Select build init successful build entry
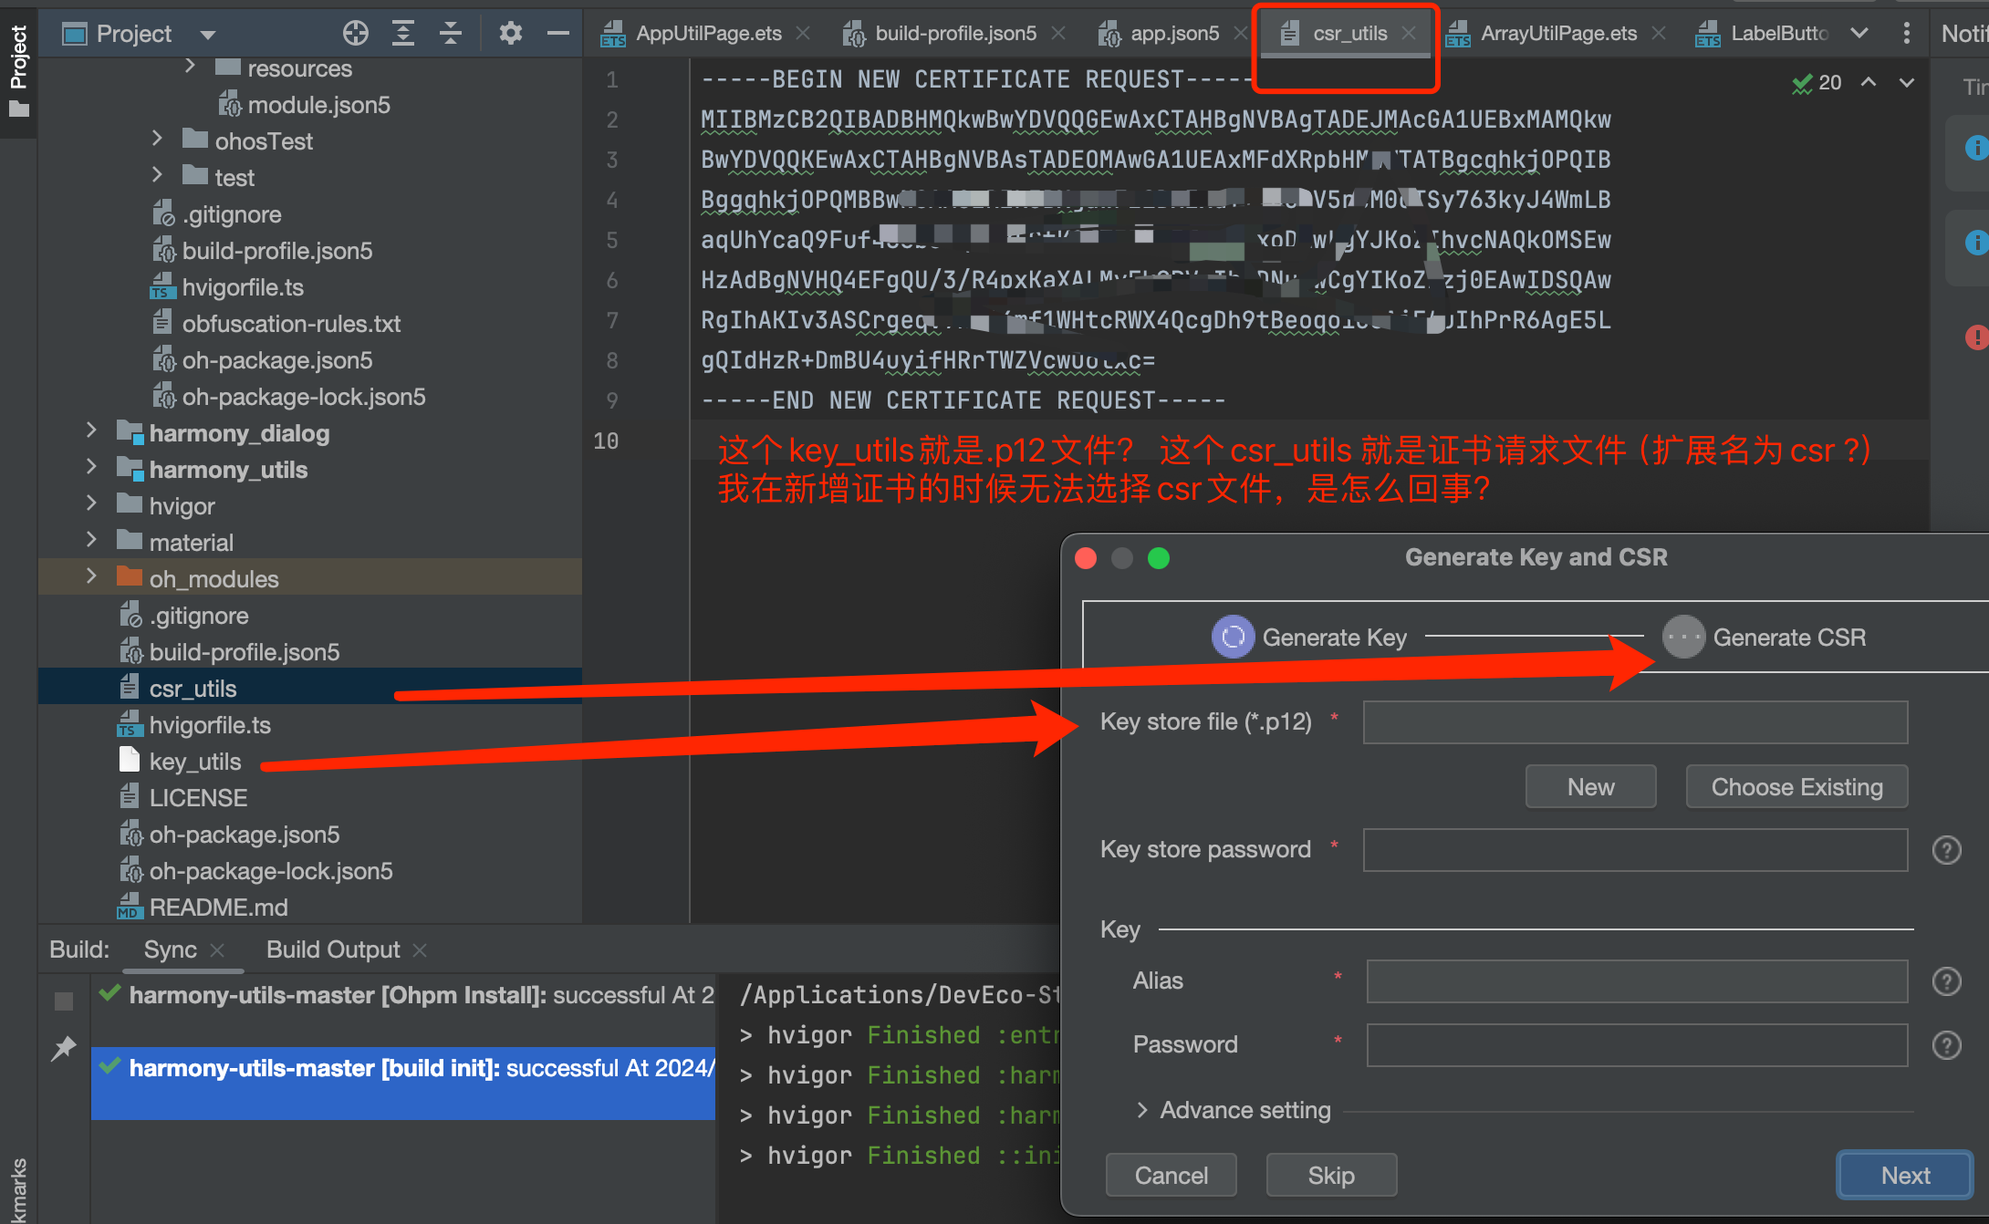 pos(402,1082)
